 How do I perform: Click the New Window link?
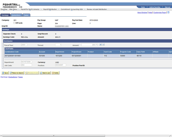click(142, 13)
